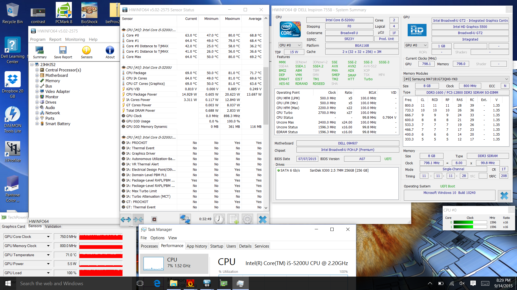Click the fan control icon in sensor toolbar
Screen dimensions: 517x290
[154, 220]
